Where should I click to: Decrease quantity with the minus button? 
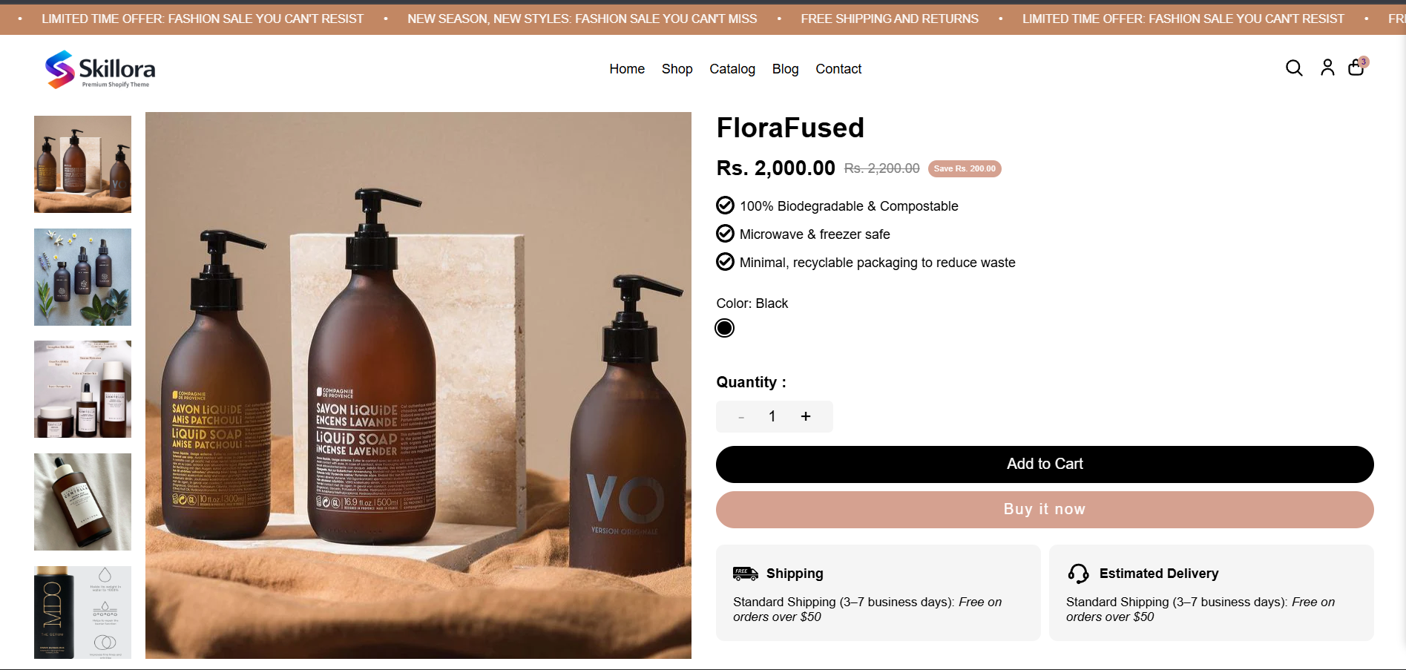point(741,417)
